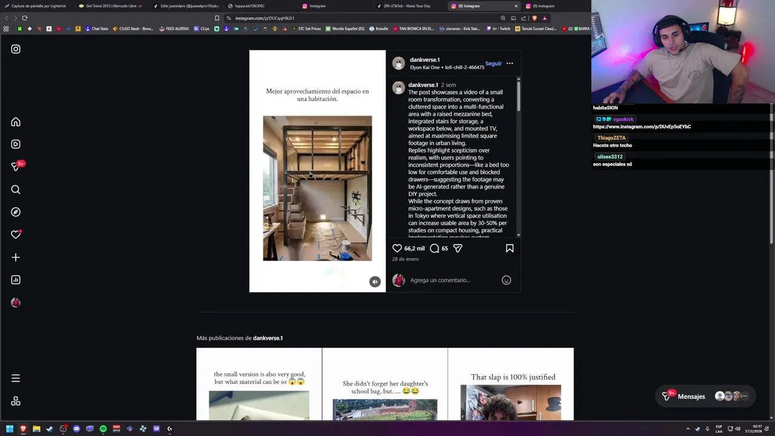Open the Wordle Español bookmark
This screenshot has height=436, width=775.
[x=345, y=28]
